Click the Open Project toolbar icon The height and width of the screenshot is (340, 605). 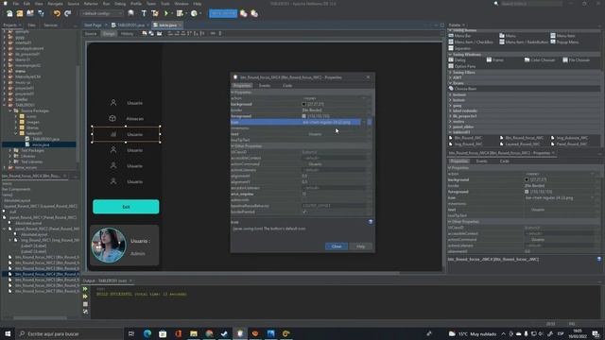click(30, 13)
